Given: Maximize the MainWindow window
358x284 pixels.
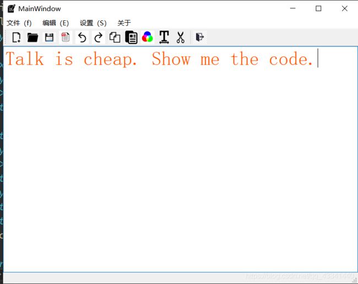Looking at the screenshot, I should pyautogui.click(x=318, y=9).
